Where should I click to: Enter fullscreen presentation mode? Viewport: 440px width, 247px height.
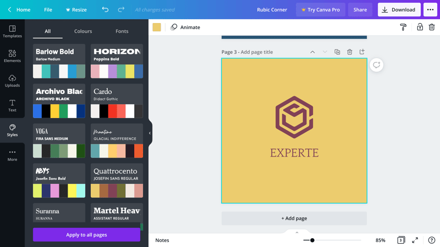point(415,240)
